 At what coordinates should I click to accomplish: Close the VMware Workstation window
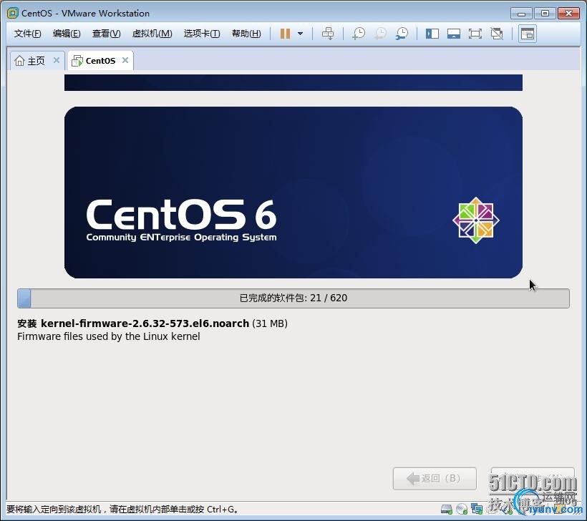(x=568, y=14)
